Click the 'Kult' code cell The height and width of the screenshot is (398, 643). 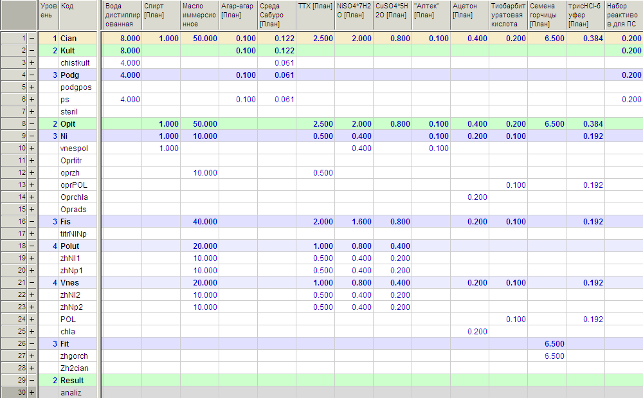pos(78,50)
